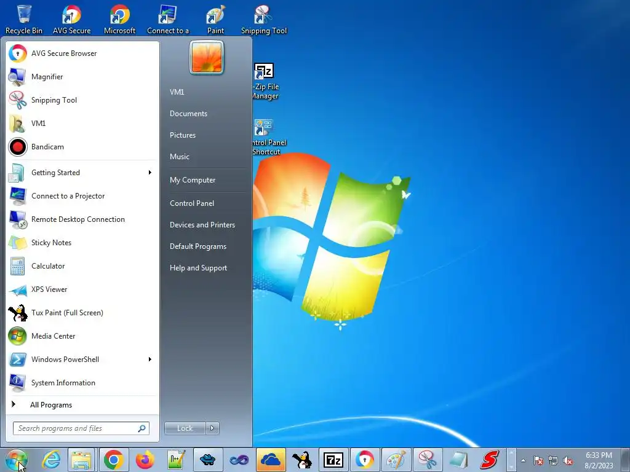Image resolution: width=630 pixels, height=472 pixels.
Task: Open the notepad taskbar icon
Action: [458, 460]
